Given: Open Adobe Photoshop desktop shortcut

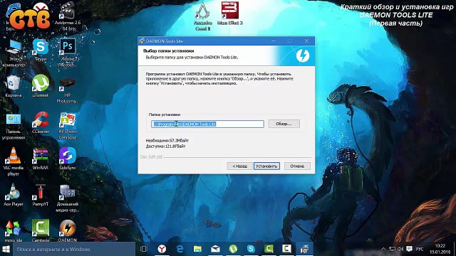Looking at the screenshot, I should (x=68, y=53).
